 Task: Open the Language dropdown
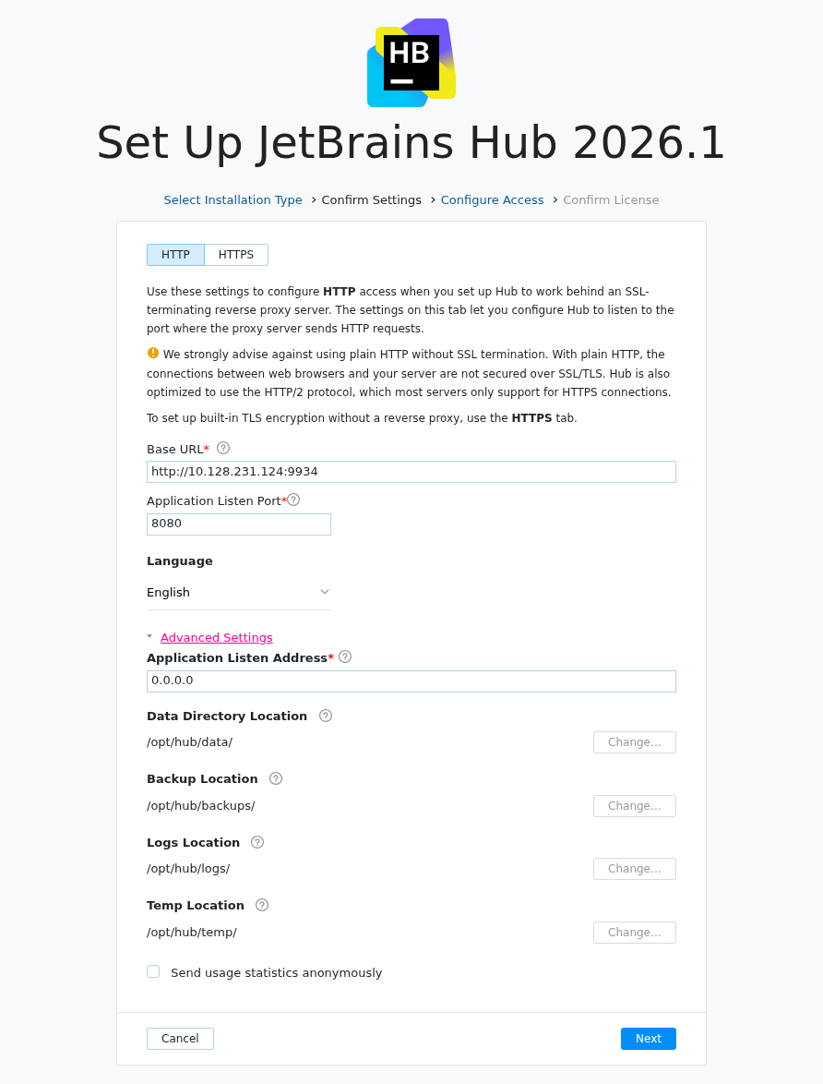tap(238, 592)
